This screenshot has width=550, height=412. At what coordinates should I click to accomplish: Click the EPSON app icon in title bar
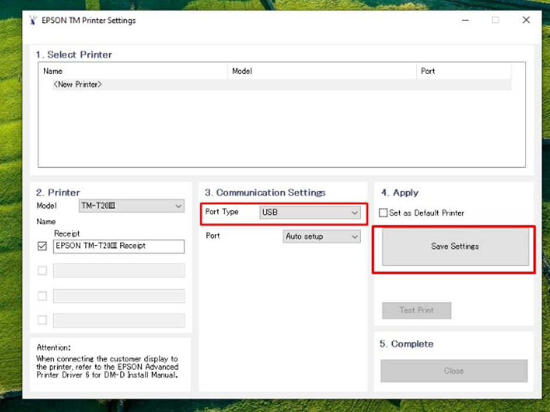click(x=33, y=20)
